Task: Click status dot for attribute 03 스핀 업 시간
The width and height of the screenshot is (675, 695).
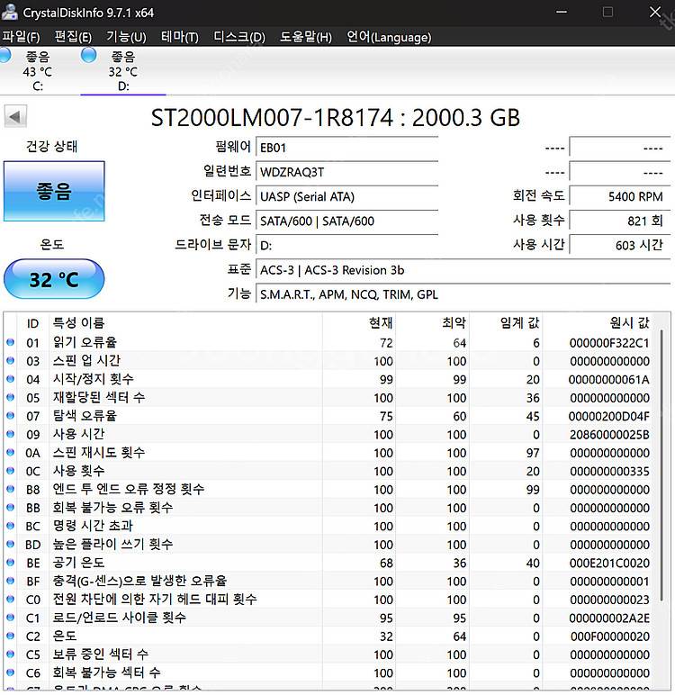Action: pyautogui.click(x=10, y=361)
